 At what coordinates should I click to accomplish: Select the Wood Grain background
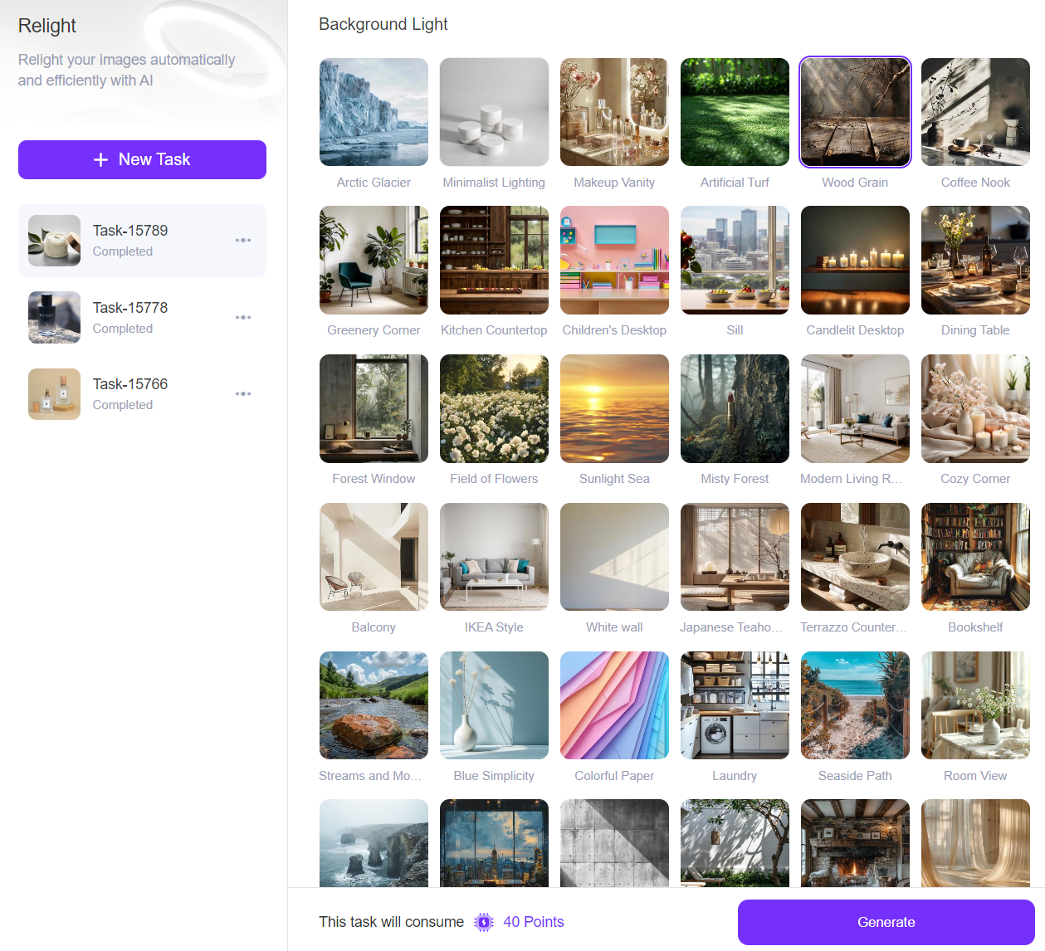coord(855,112)
